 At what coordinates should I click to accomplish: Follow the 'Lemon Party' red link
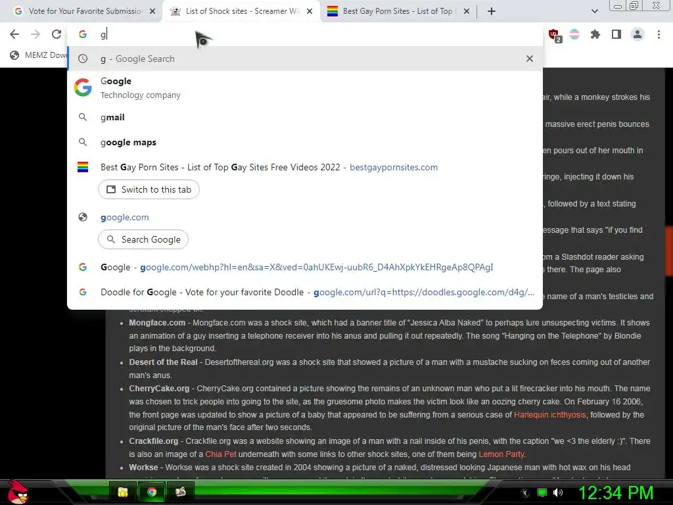[501, 454]
